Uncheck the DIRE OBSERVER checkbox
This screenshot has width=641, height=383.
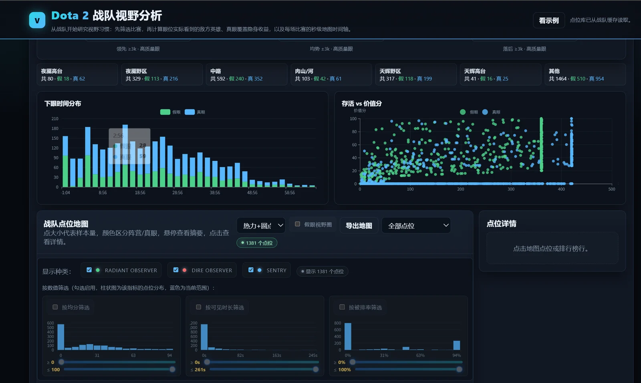(x=175, y=270)
